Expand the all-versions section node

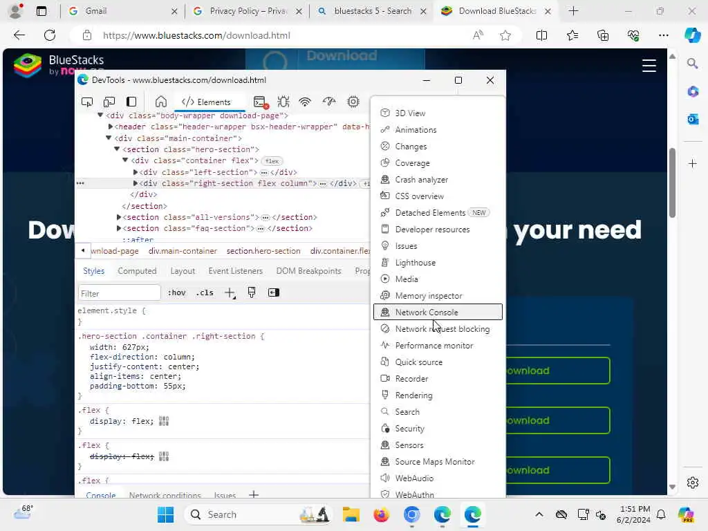119,217
